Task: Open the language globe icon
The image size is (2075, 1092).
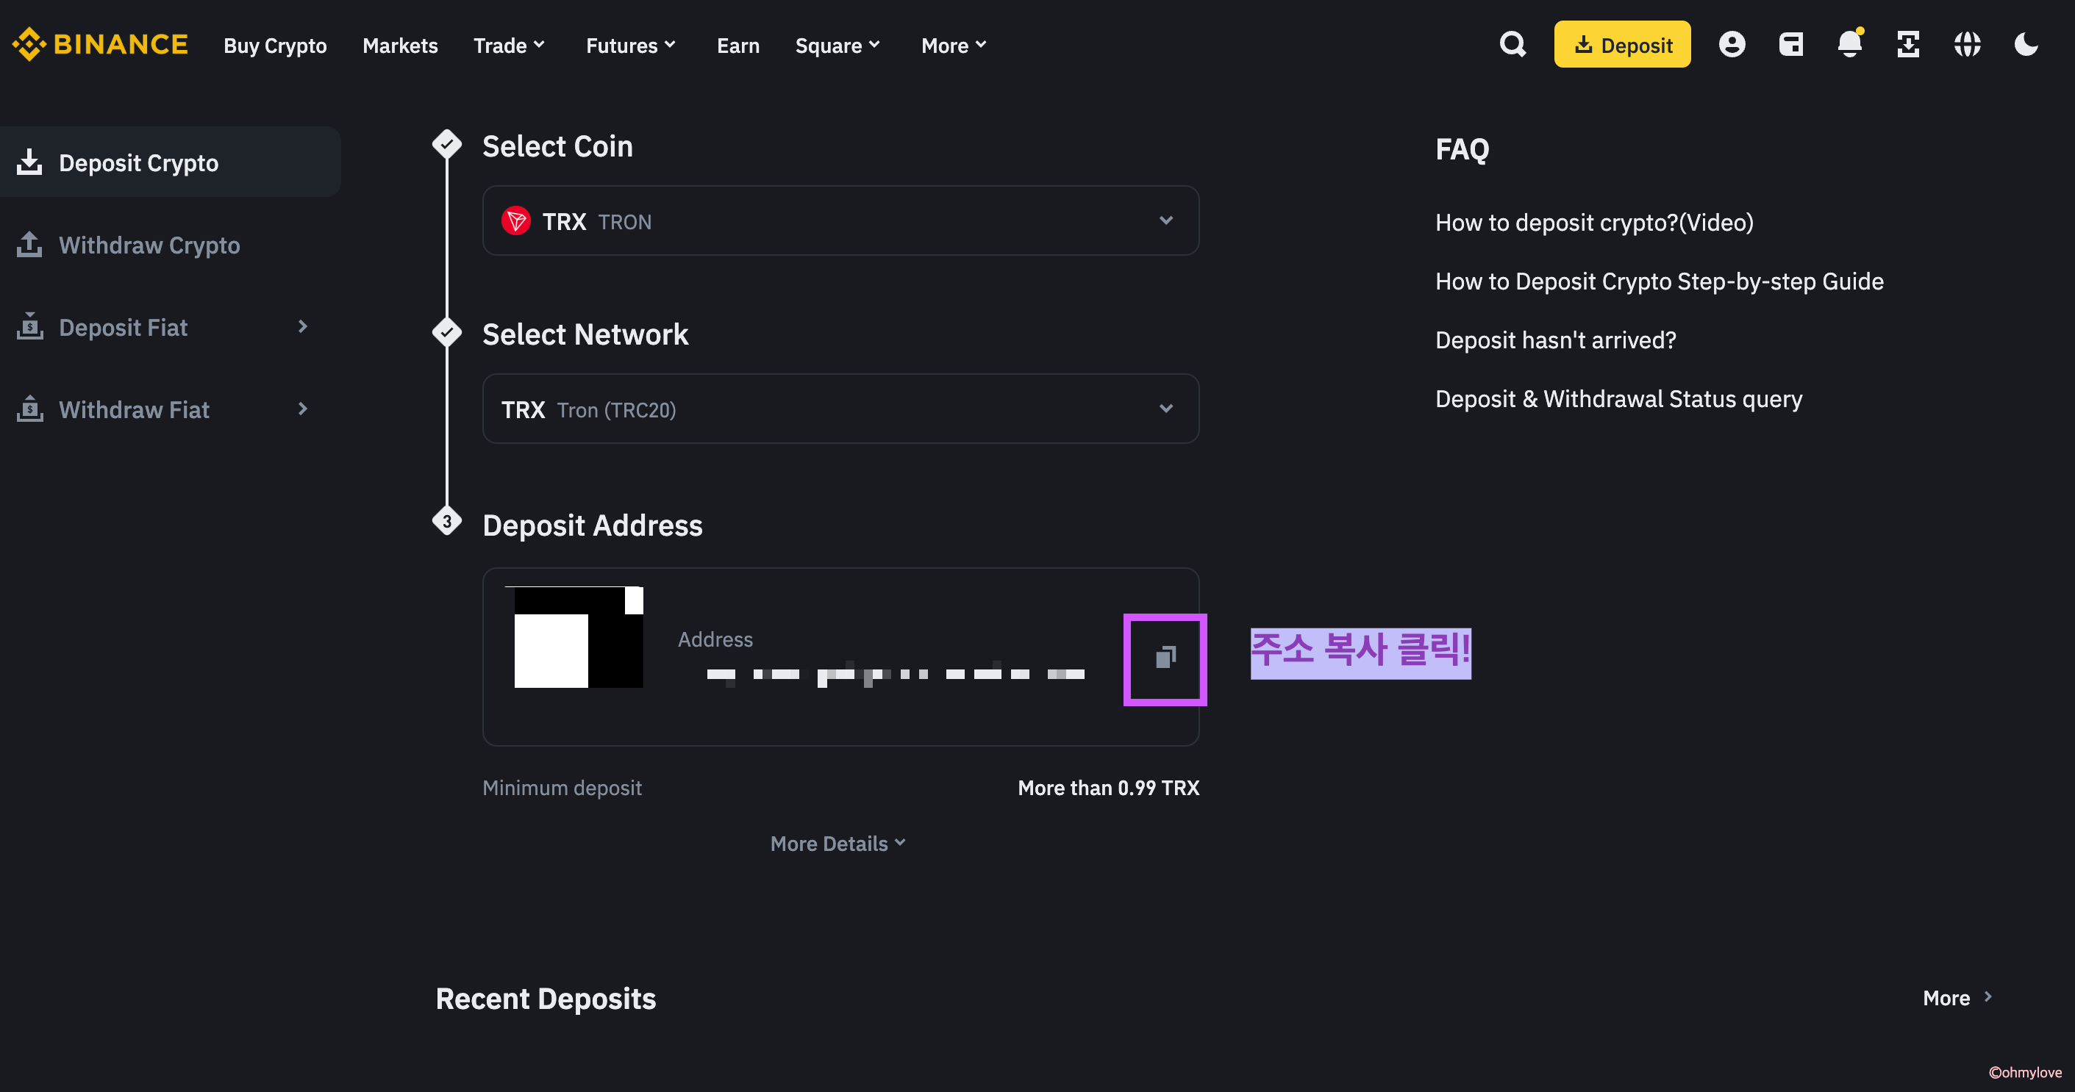Action: 1967,44
